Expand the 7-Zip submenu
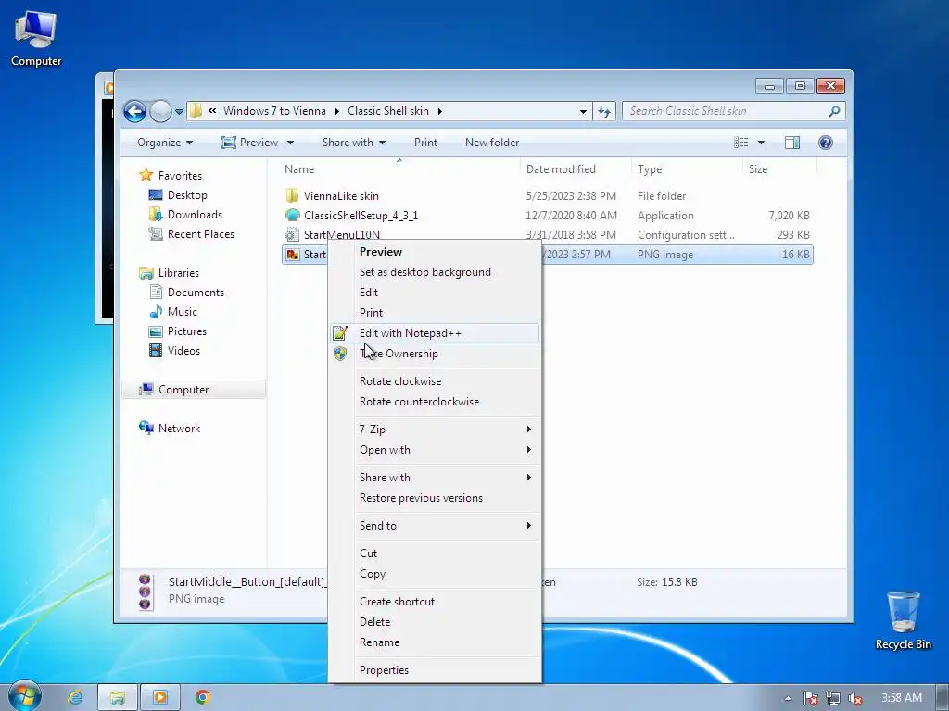Screen dimensions: 949x711 (x=446, y=430)
